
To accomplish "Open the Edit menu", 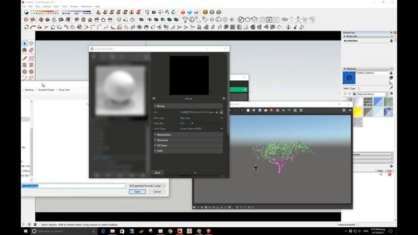I will pyautogui.click(x=31, y=7).
